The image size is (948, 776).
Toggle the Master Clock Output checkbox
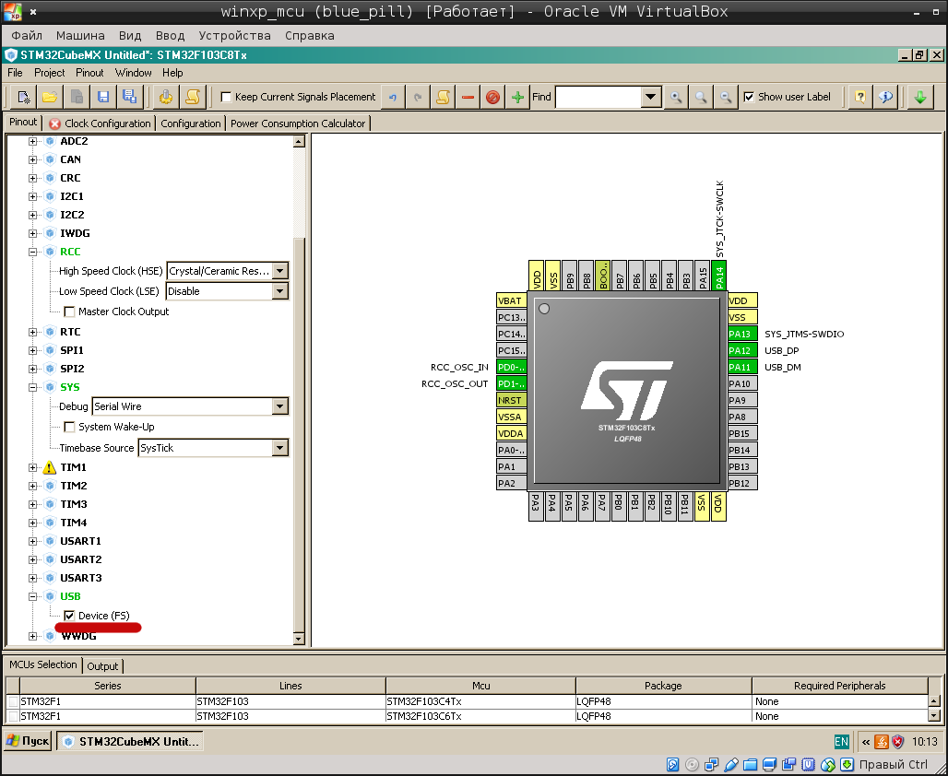pyautogui.click(x=69, y=312)
